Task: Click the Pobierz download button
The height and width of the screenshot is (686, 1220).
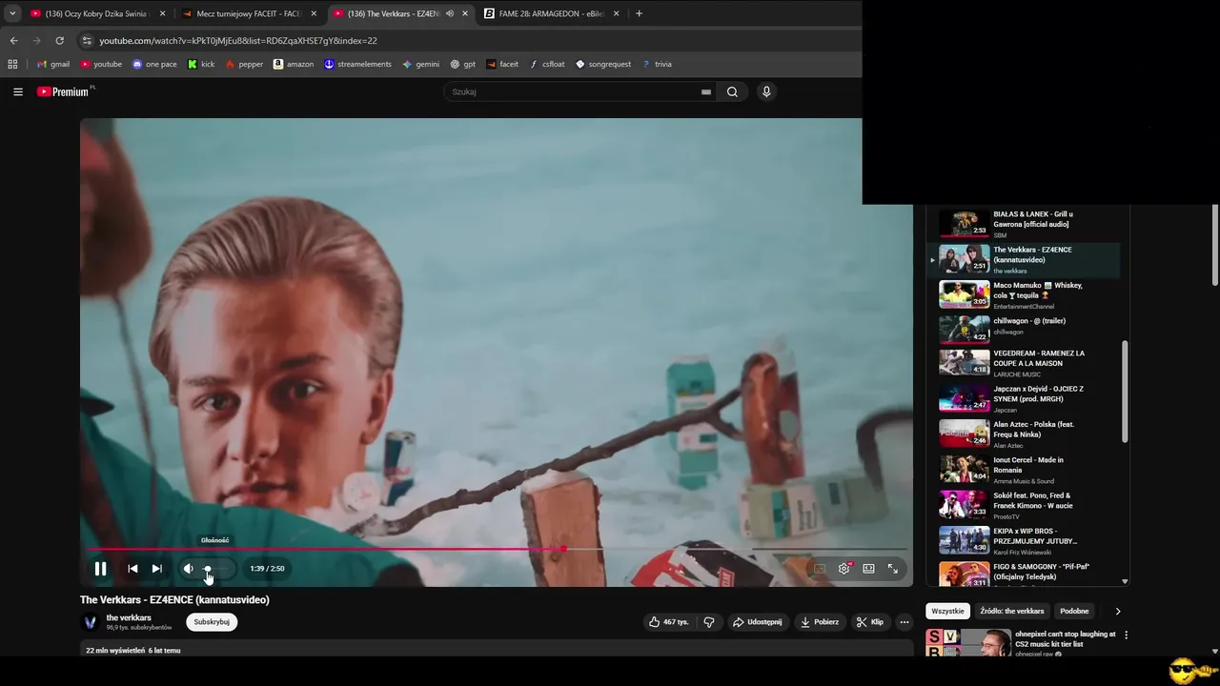Action: click(820, 622)
